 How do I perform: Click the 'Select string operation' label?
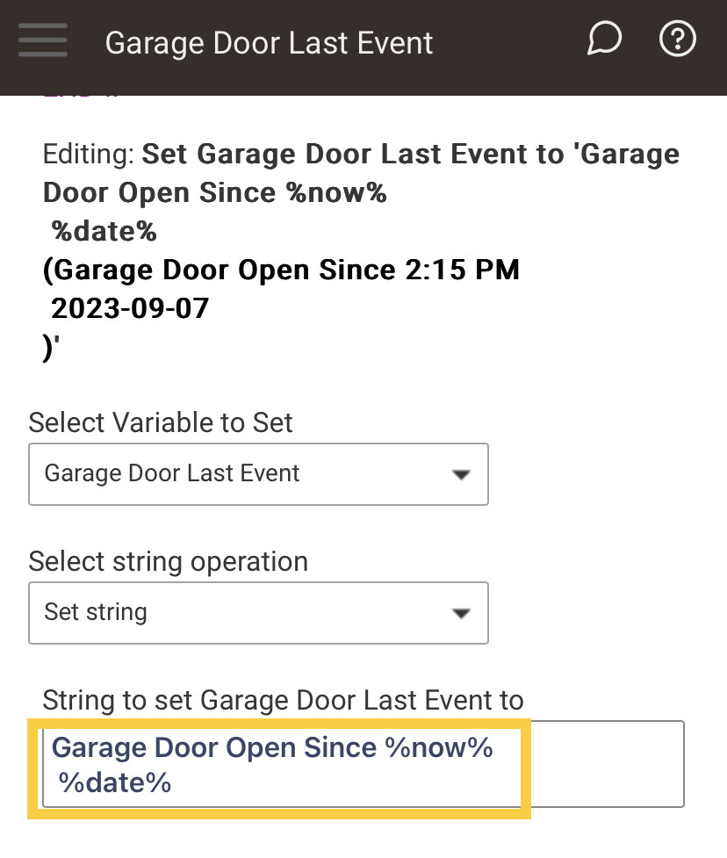(168, 561)
